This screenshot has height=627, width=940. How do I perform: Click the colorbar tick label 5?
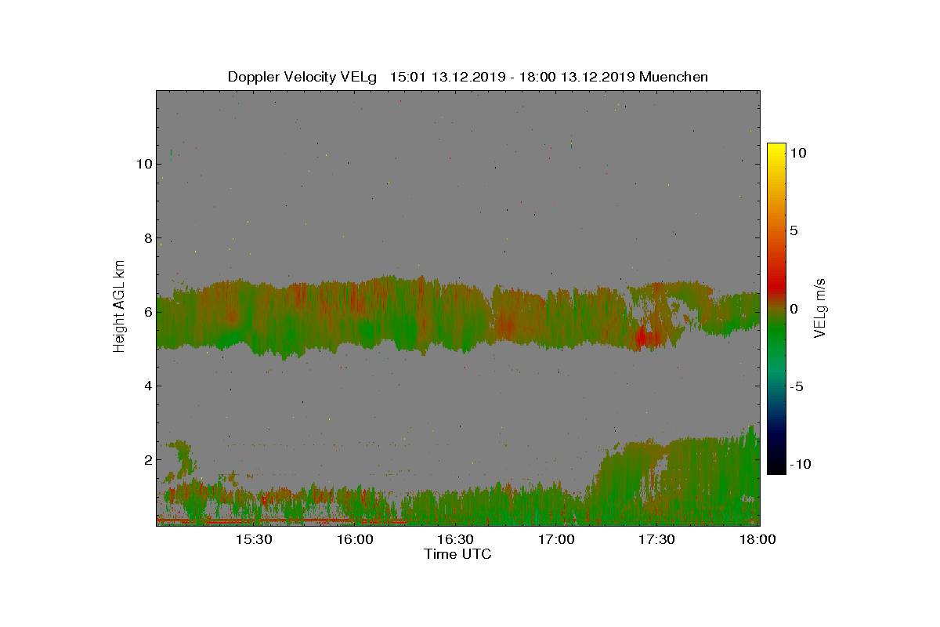[x=794, y=231]
